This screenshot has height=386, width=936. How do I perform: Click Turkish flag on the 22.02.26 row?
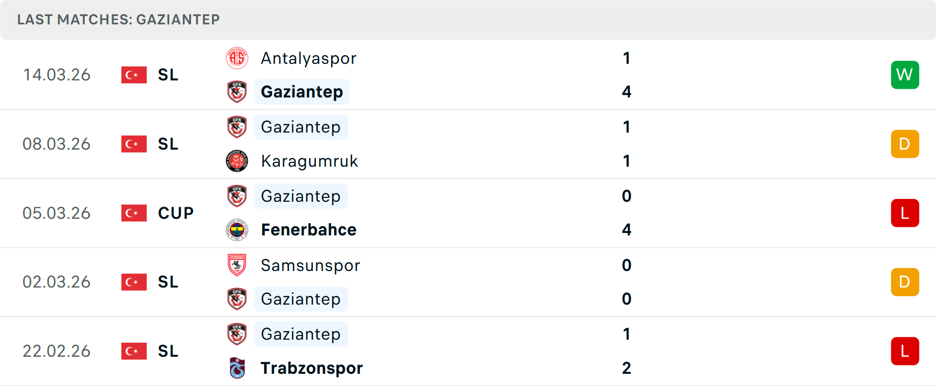[134, 351]
